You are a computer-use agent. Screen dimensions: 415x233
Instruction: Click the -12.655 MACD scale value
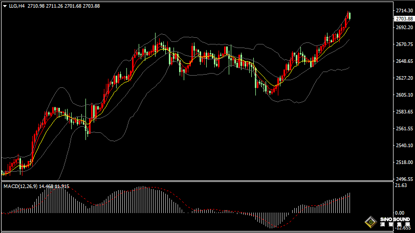[x=403, y=228]
